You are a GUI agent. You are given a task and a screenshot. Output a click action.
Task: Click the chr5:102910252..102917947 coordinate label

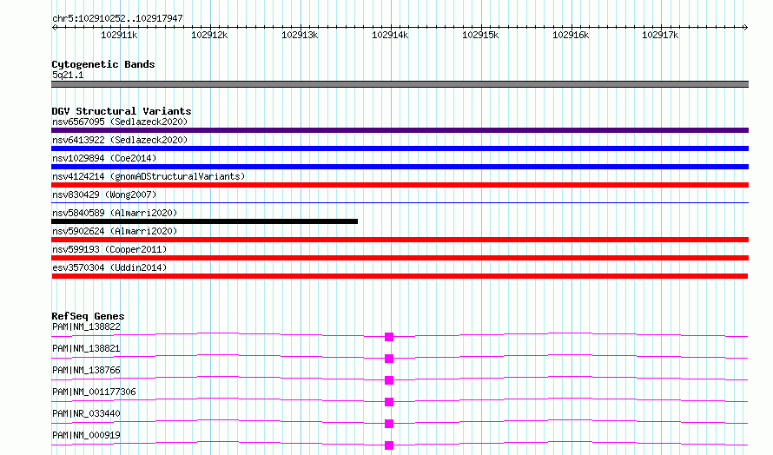(117, 18)
